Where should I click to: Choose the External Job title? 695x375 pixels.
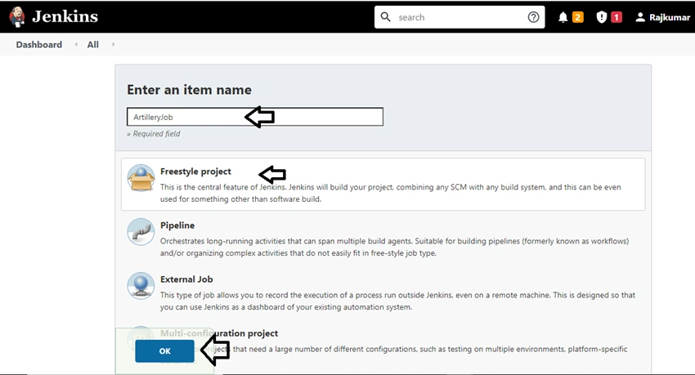pyautogui.click(x=186, y=279)
